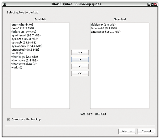Click the Total size: 10.0 GiB text
160x139 pixels.
pyautogui.click(x=93, y=114)
